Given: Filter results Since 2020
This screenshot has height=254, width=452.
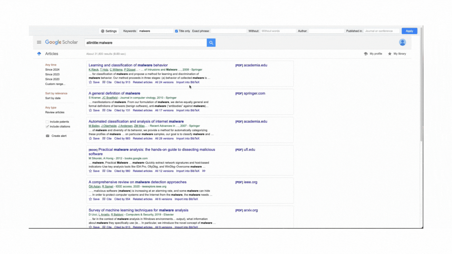Looking at the screenshot, I should pos(52,79).
